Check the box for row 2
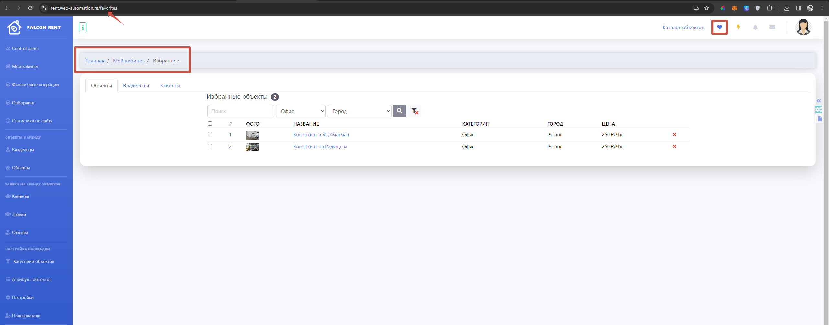 210,146
